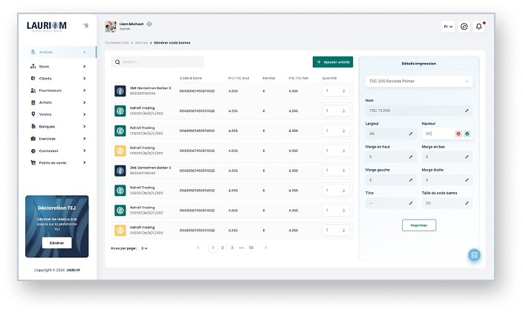Screen dimensions: 523x313
Task: Select page 10 in pagination
Action: pyautogui.click(x=251, y=248)
